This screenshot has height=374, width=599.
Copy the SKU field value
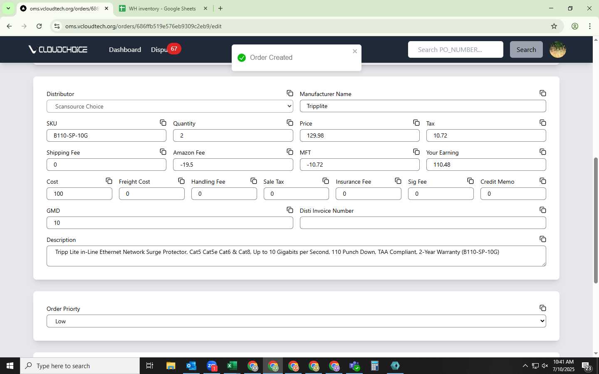point(163,123)
